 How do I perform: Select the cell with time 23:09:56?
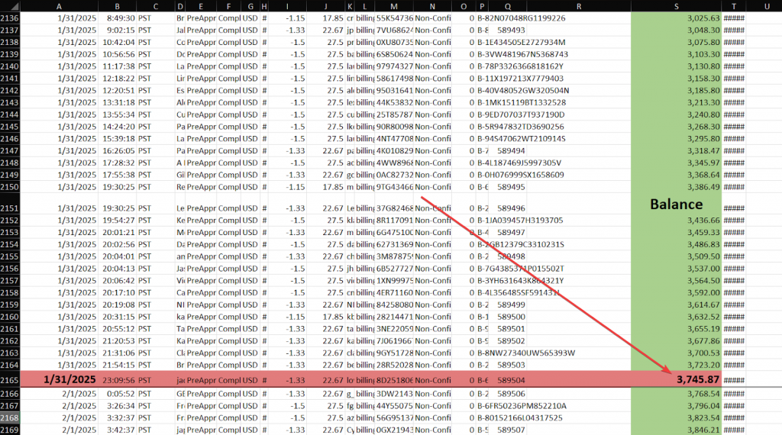(118, 379)
